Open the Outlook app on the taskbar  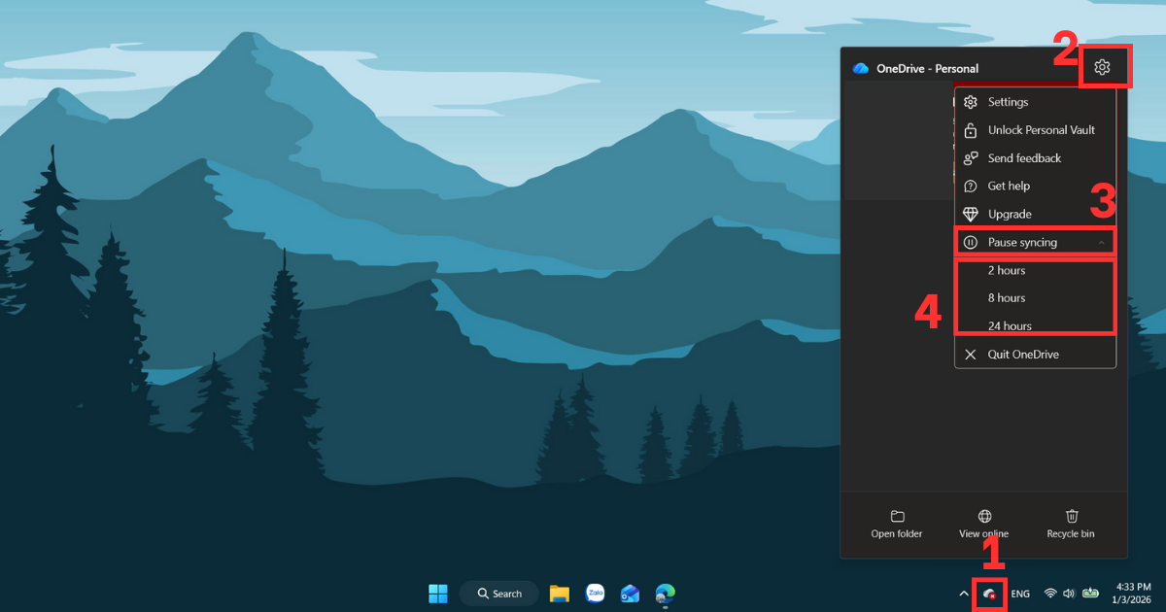[630, 594]
